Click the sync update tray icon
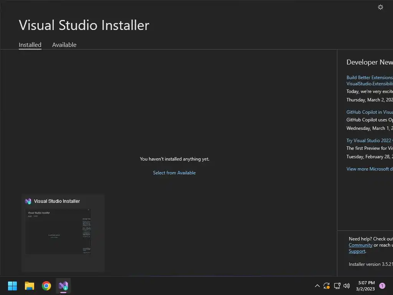The image size is (393, 295). (326, 286)
